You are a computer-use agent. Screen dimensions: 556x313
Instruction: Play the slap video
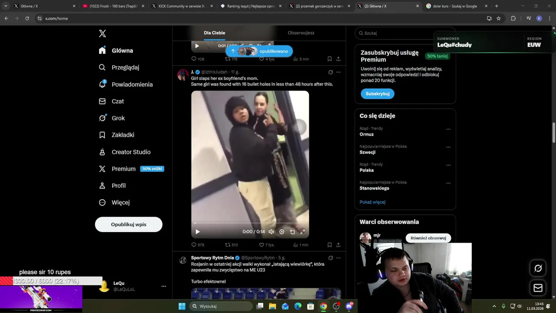click(197, 232)
